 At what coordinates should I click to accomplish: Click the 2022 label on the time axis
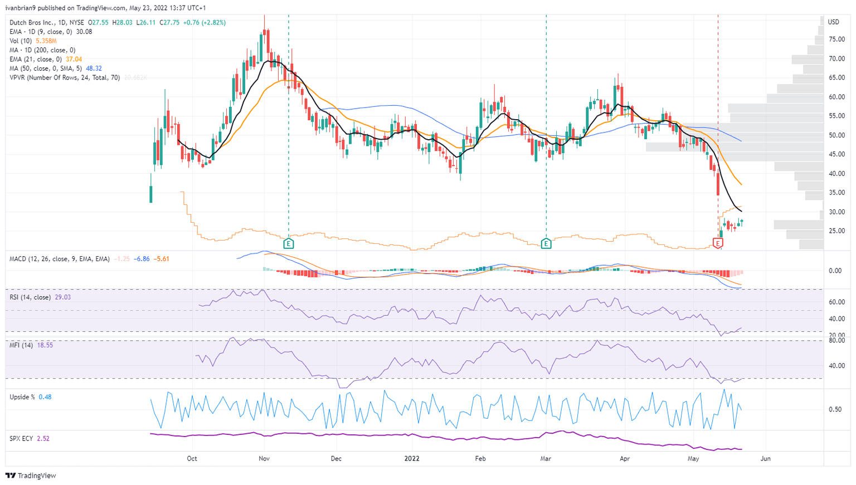tap(411, 459)
